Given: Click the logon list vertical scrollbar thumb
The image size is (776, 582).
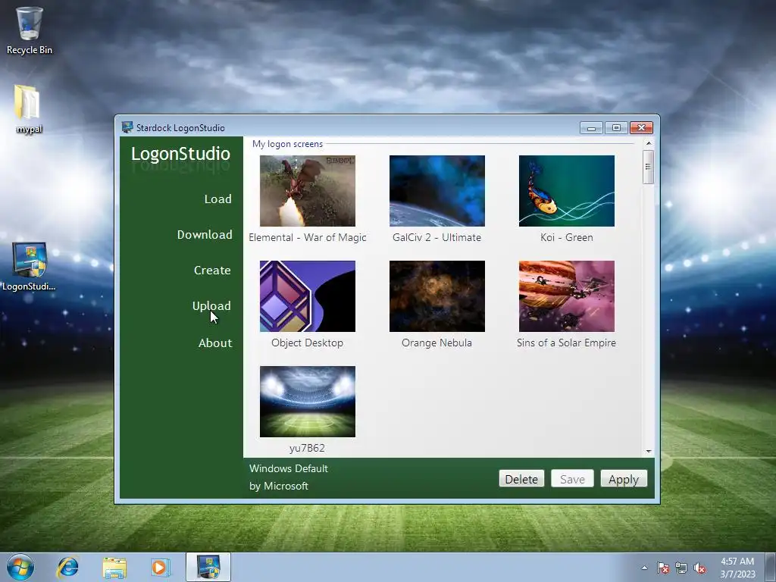Looking at the screenshot, I should (x=649, y=167).
